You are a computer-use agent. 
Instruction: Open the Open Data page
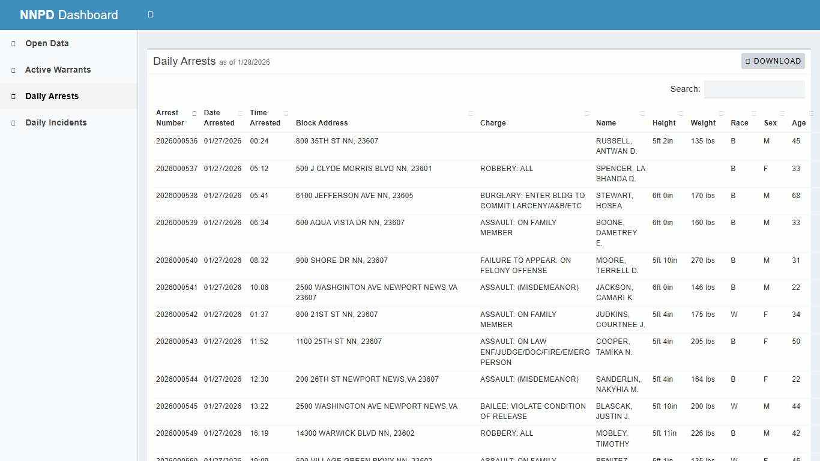(x=46, y=43)
